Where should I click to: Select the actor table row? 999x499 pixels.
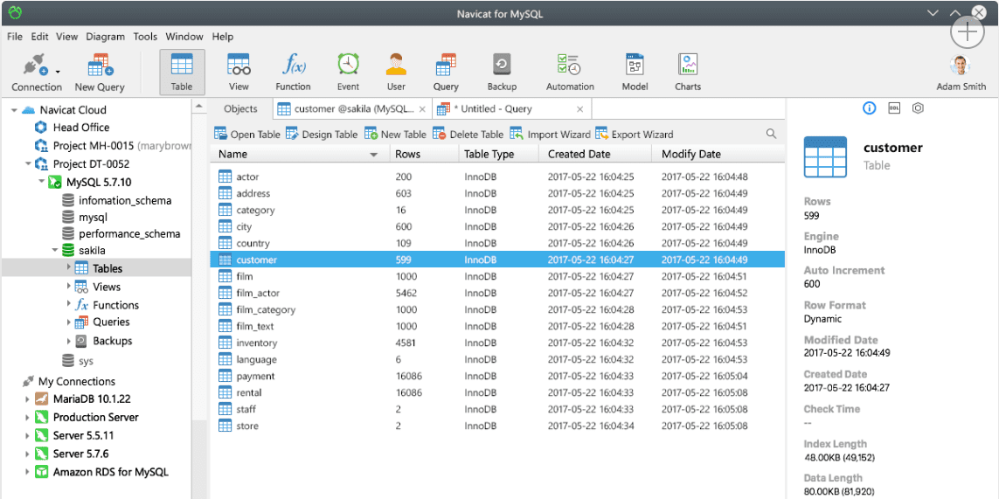point(497,177)
